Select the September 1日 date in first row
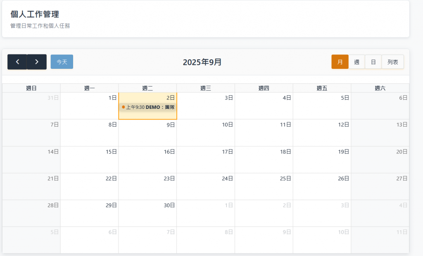Viewport: 423px width, 256px height. (x=112, y=98)
